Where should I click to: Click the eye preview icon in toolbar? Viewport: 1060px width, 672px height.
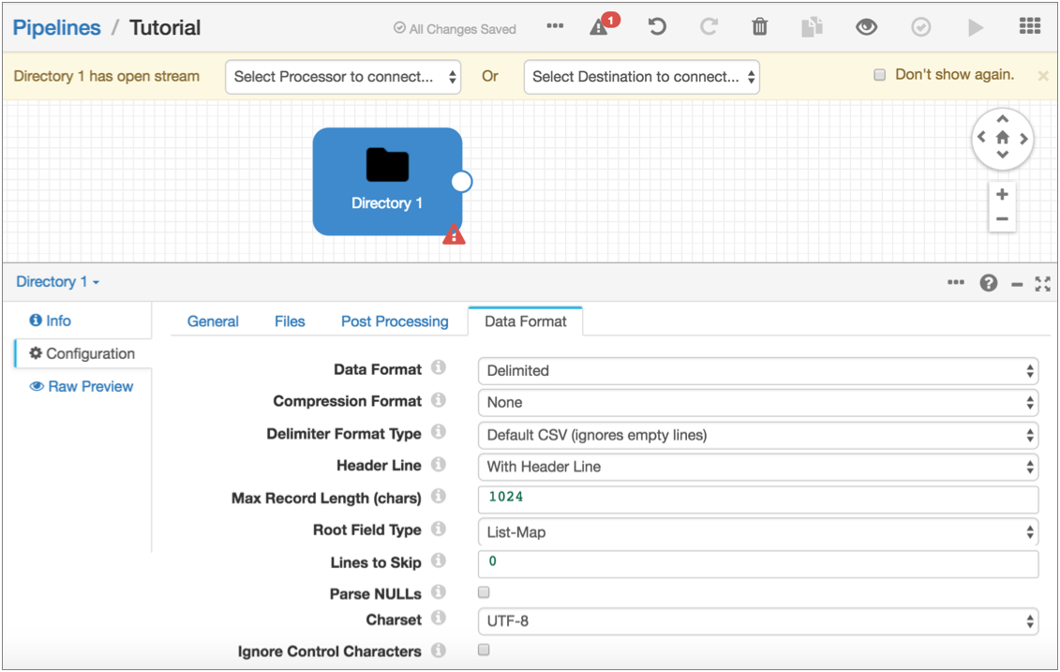(x=867, y=27)
